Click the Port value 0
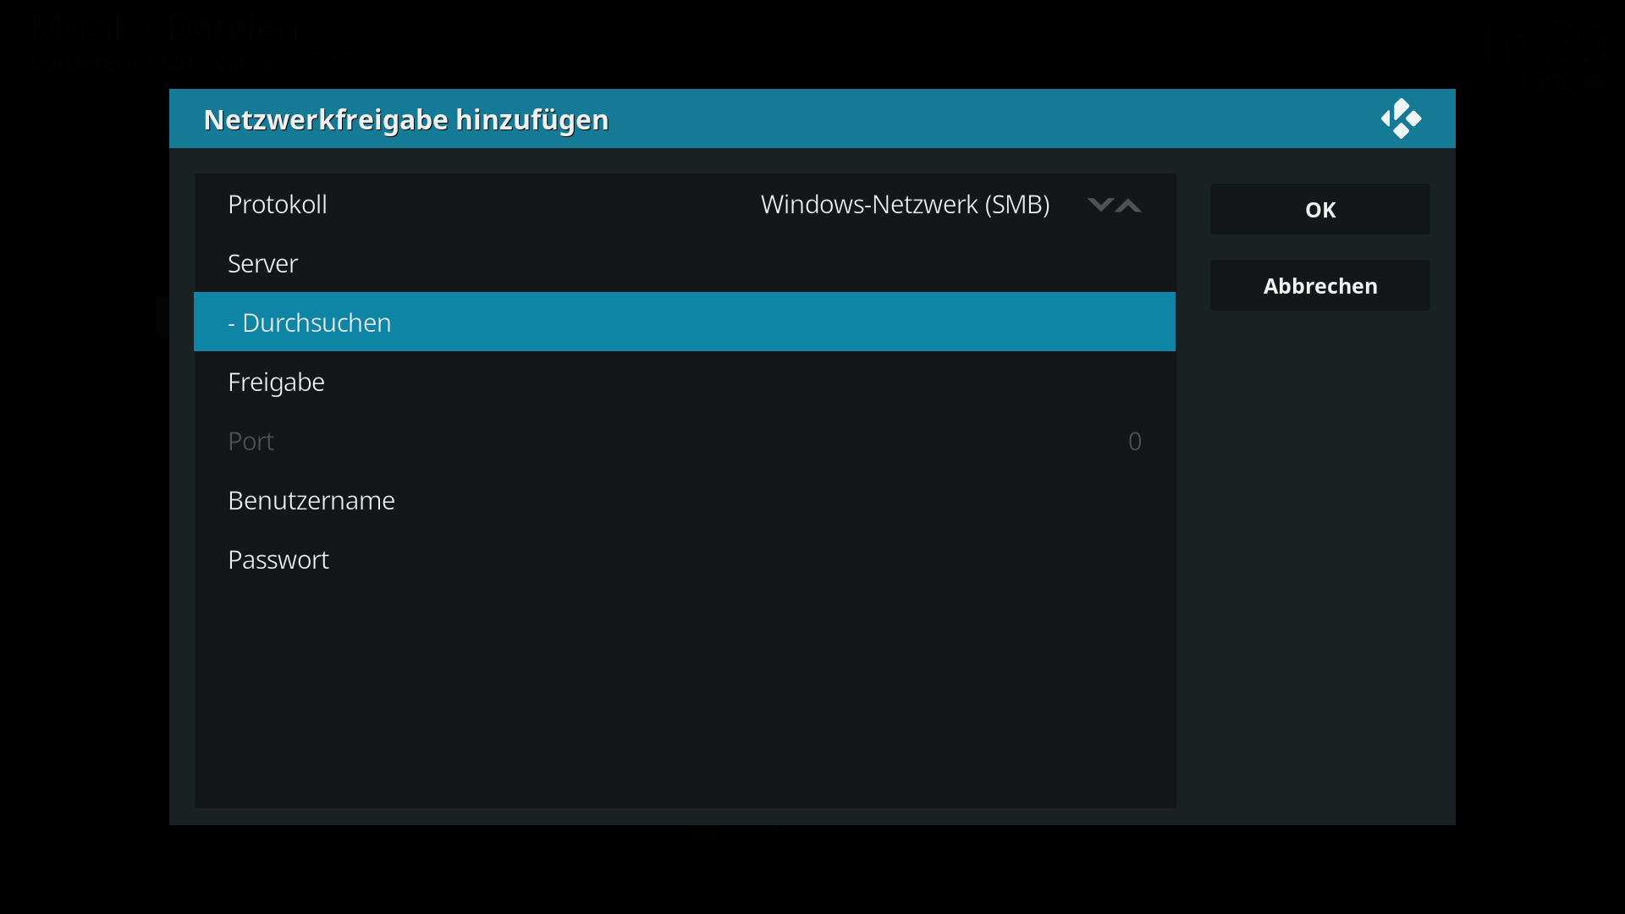This screenshot has height=914, width=1625. pyautogui.click(x=1134, y=441)
